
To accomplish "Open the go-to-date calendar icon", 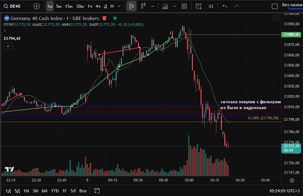I will [97, 191].
